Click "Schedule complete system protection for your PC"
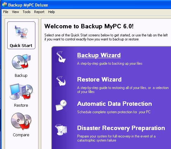The width and height of the screenshot is (171, 149). pyautogui.click(x=114, y=112)
